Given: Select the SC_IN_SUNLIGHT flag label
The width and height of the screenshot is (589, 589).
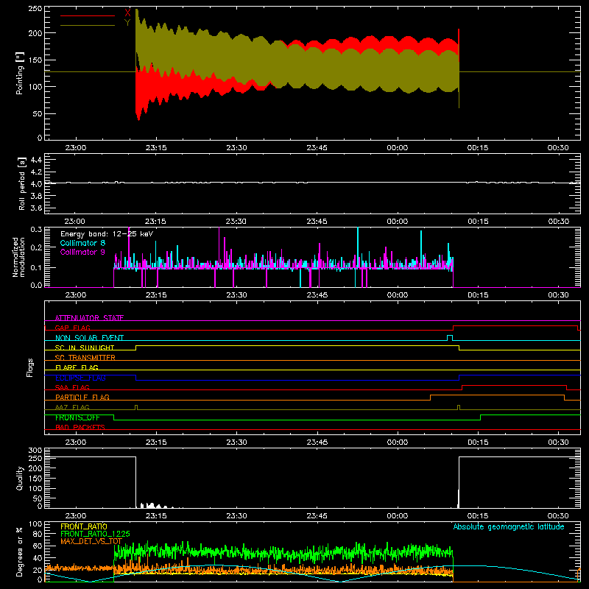Looking at the screenshot, I should [85, 348].
